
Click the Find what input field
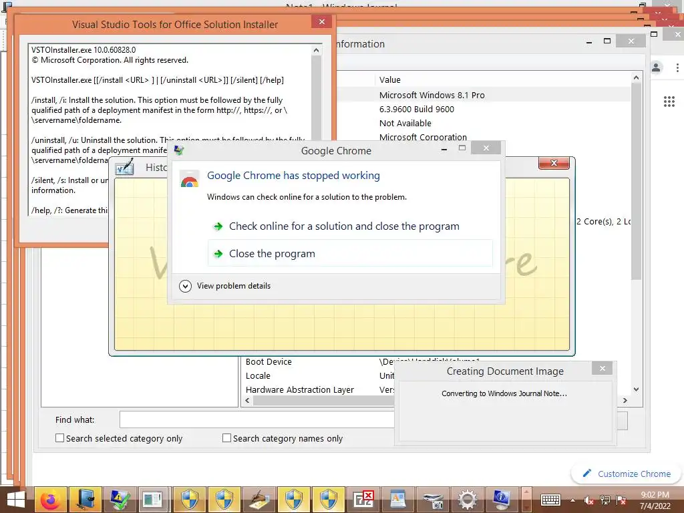point(257,419)
